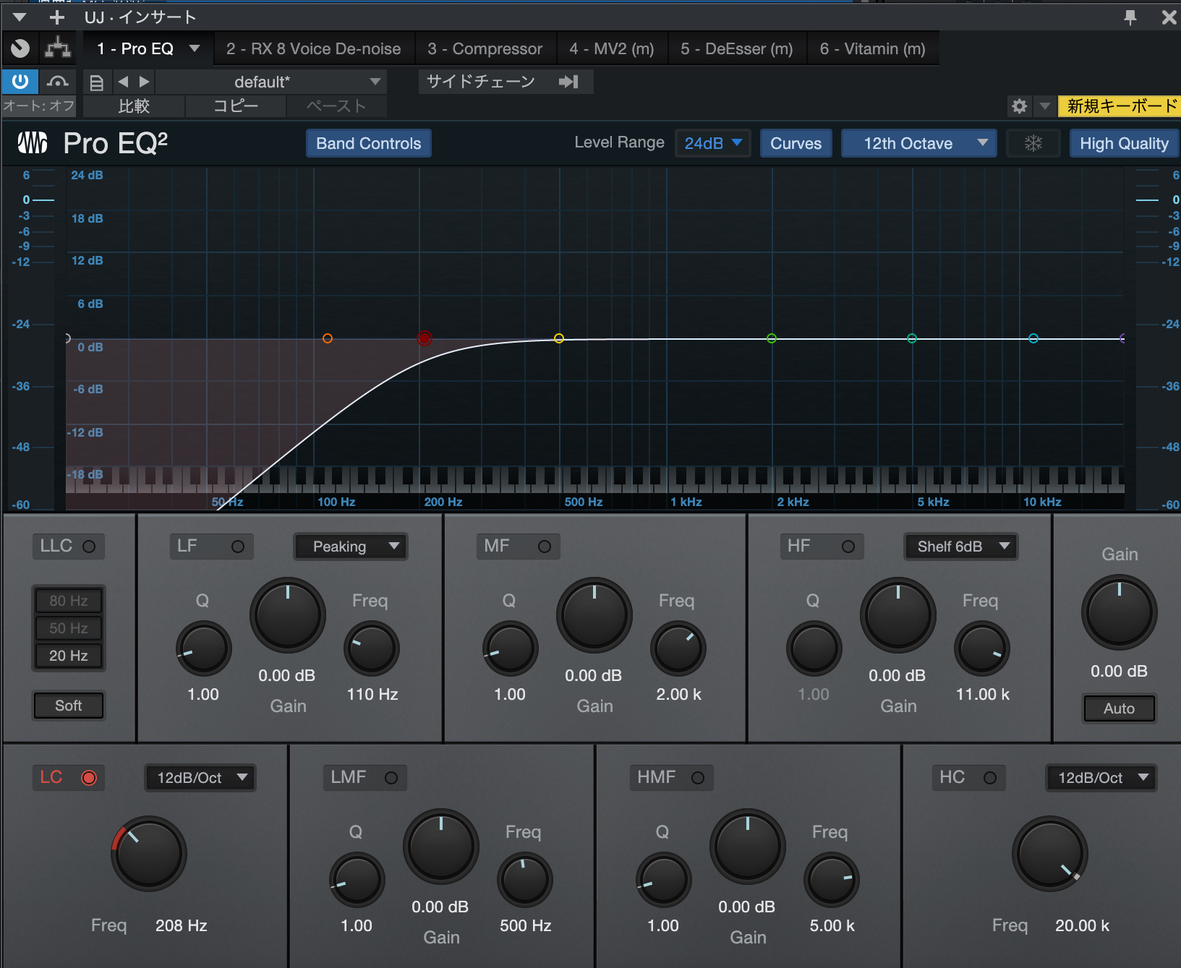Click the routing icon beside insert tabs
1181x968 pixels.
click(x=58, y=48)
